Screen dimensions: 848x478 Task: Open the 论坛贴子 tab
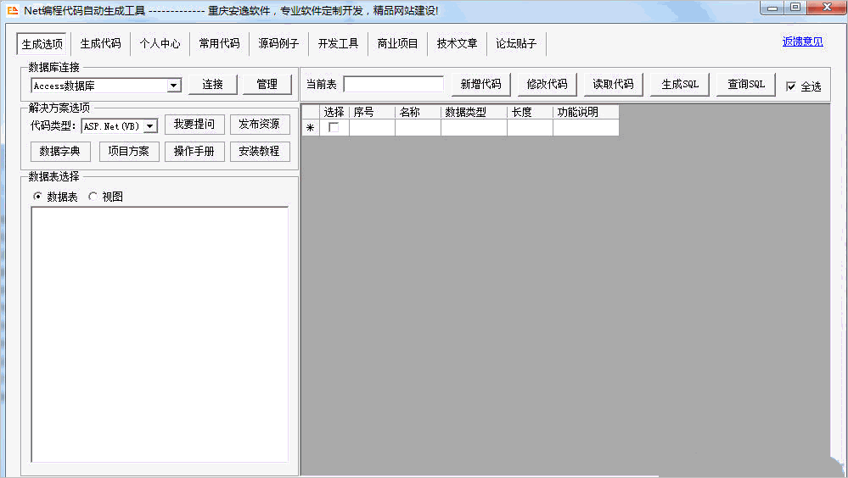click(516, 44)
